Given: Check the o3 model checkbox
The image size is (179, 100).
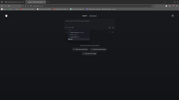Looking at the screenshot, I should pyautogui.click(x=69, y=35).
